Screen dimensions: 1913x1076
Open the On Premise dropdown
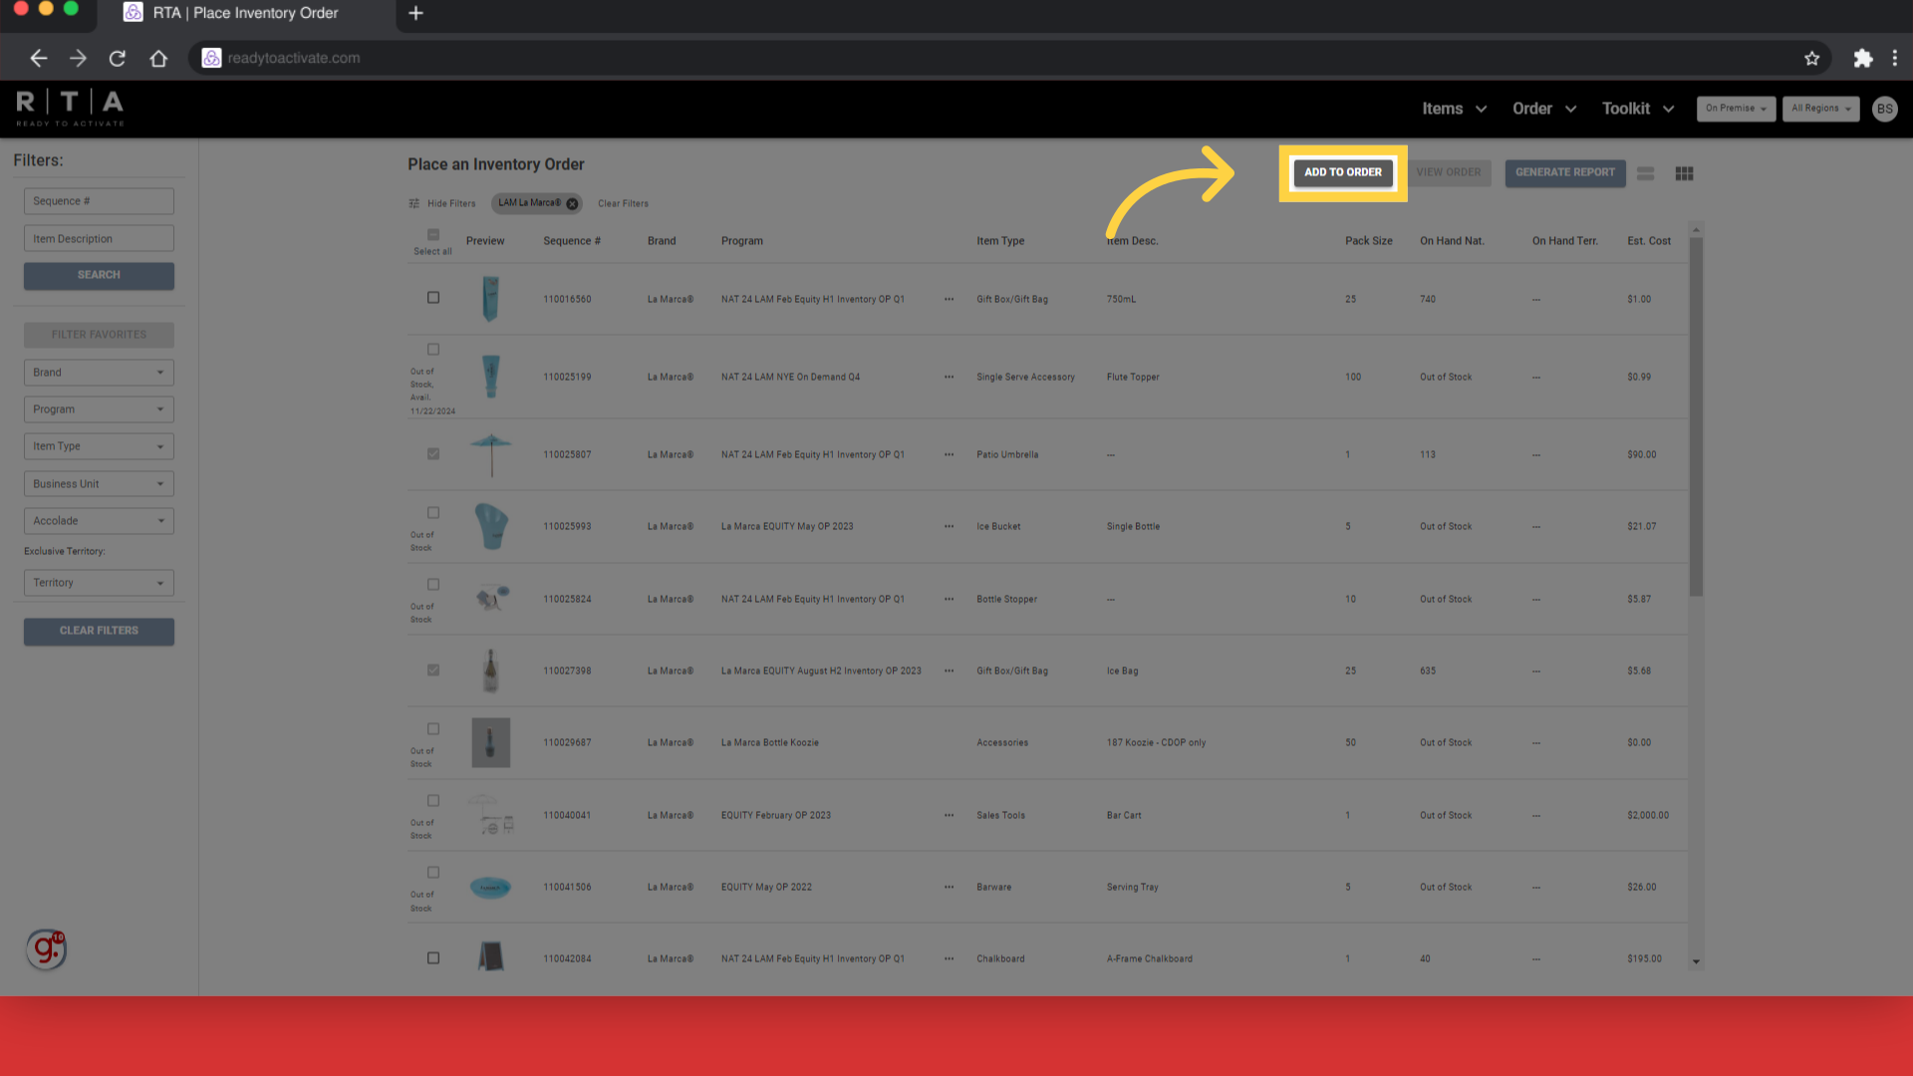pyautogui.click(x=1736, y=109)
